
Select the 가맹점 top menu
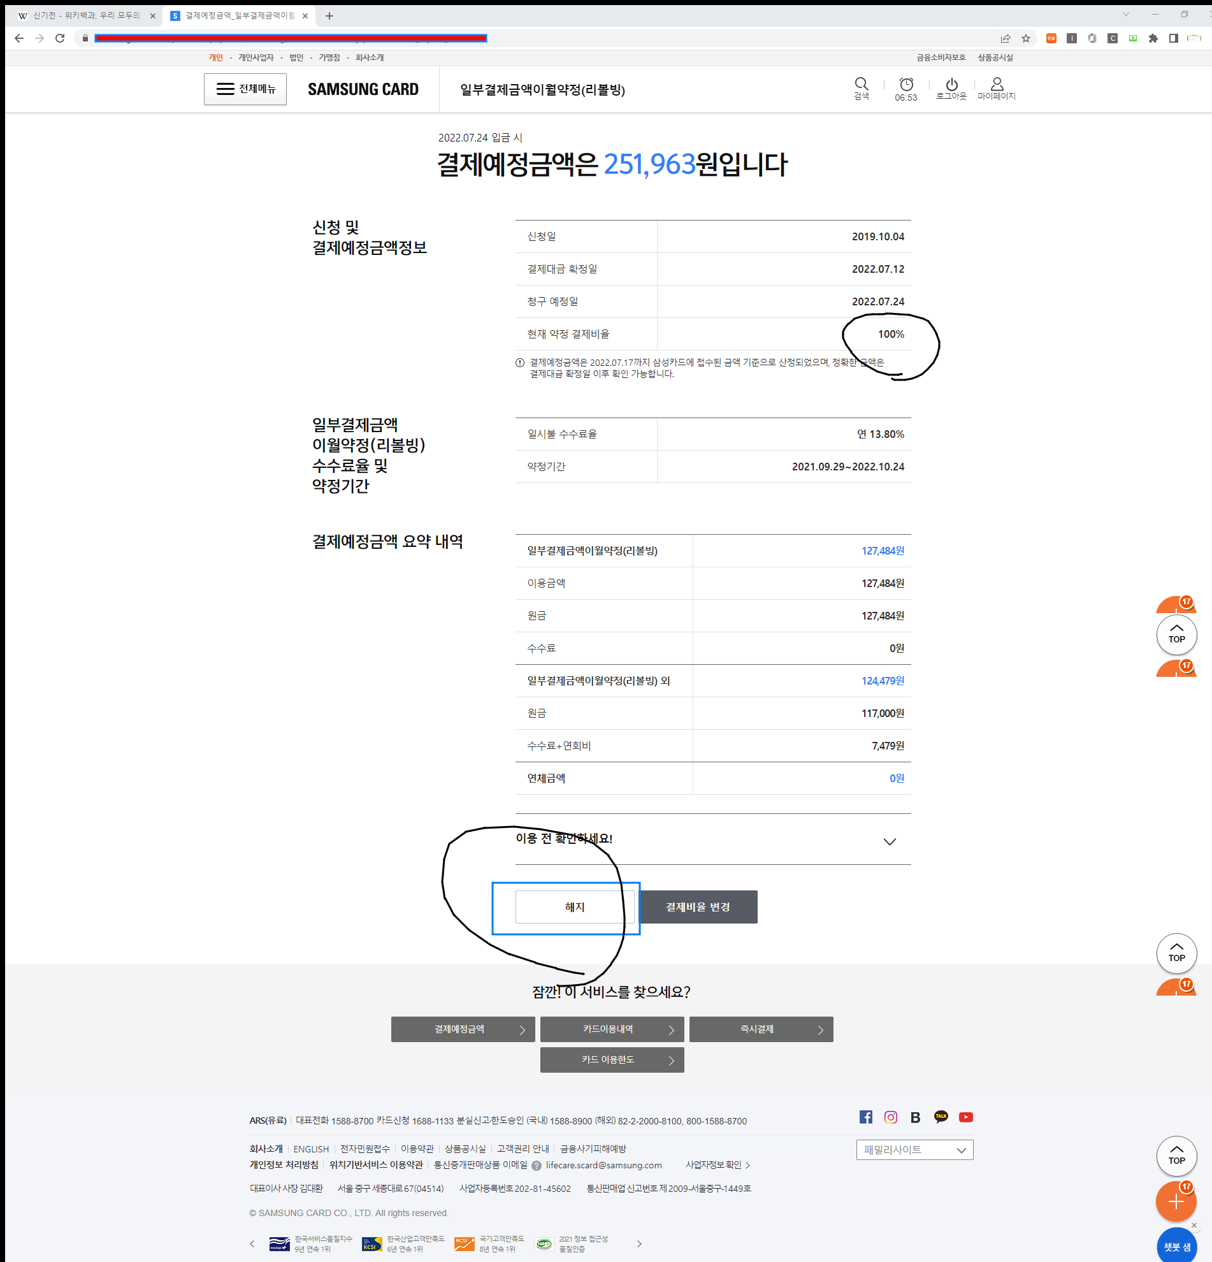[x=329, y=57]
